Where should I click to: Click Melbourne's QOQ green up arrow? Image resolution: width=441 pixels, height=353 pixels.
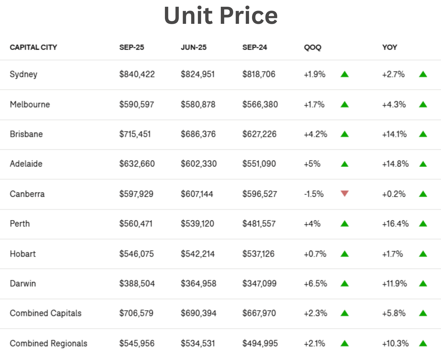tap(345, 104)
